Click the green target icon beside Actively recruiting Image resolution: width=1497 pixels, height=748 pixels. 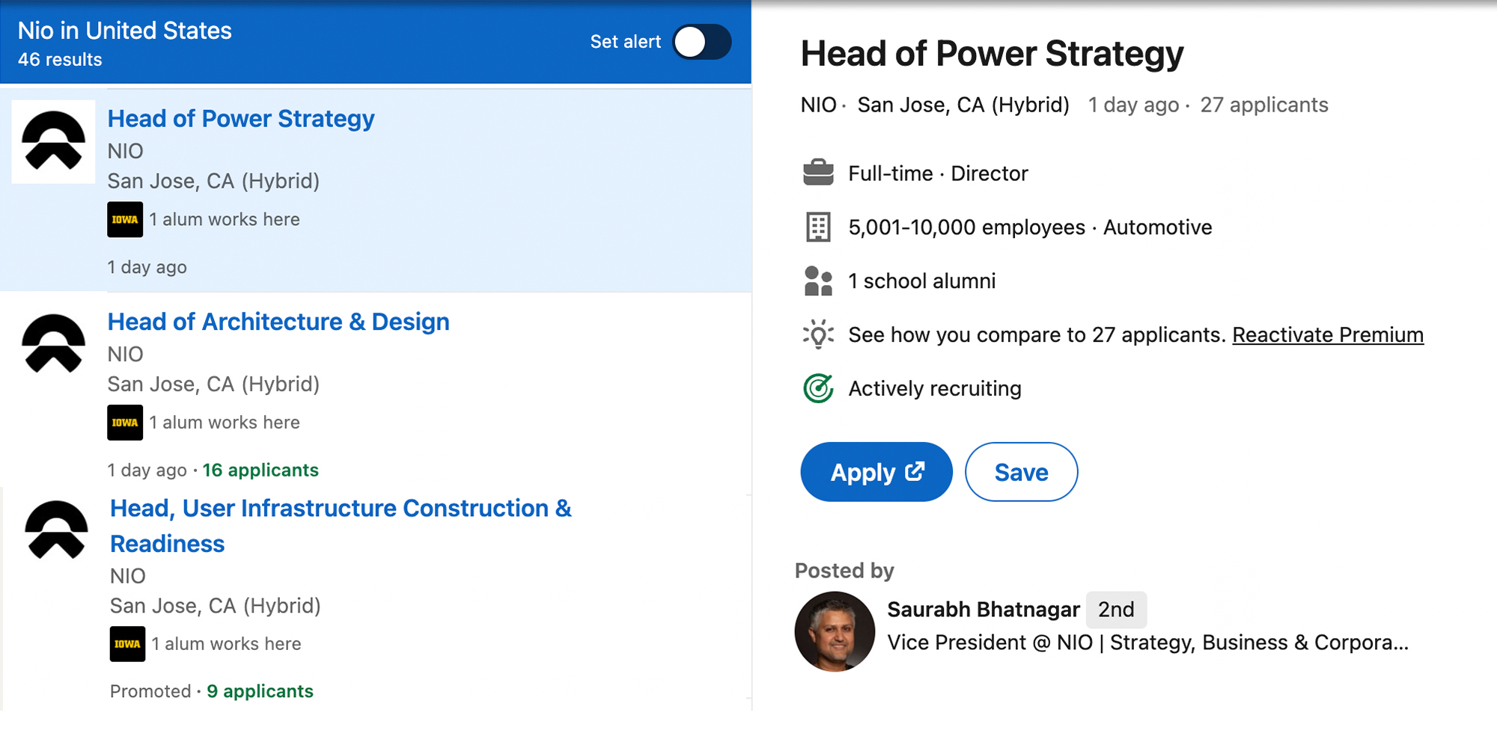pos(818,388)
